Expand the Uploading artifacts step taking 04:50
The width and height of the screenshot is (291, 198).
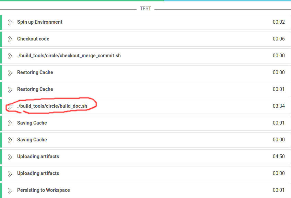[x=10, y=157]
